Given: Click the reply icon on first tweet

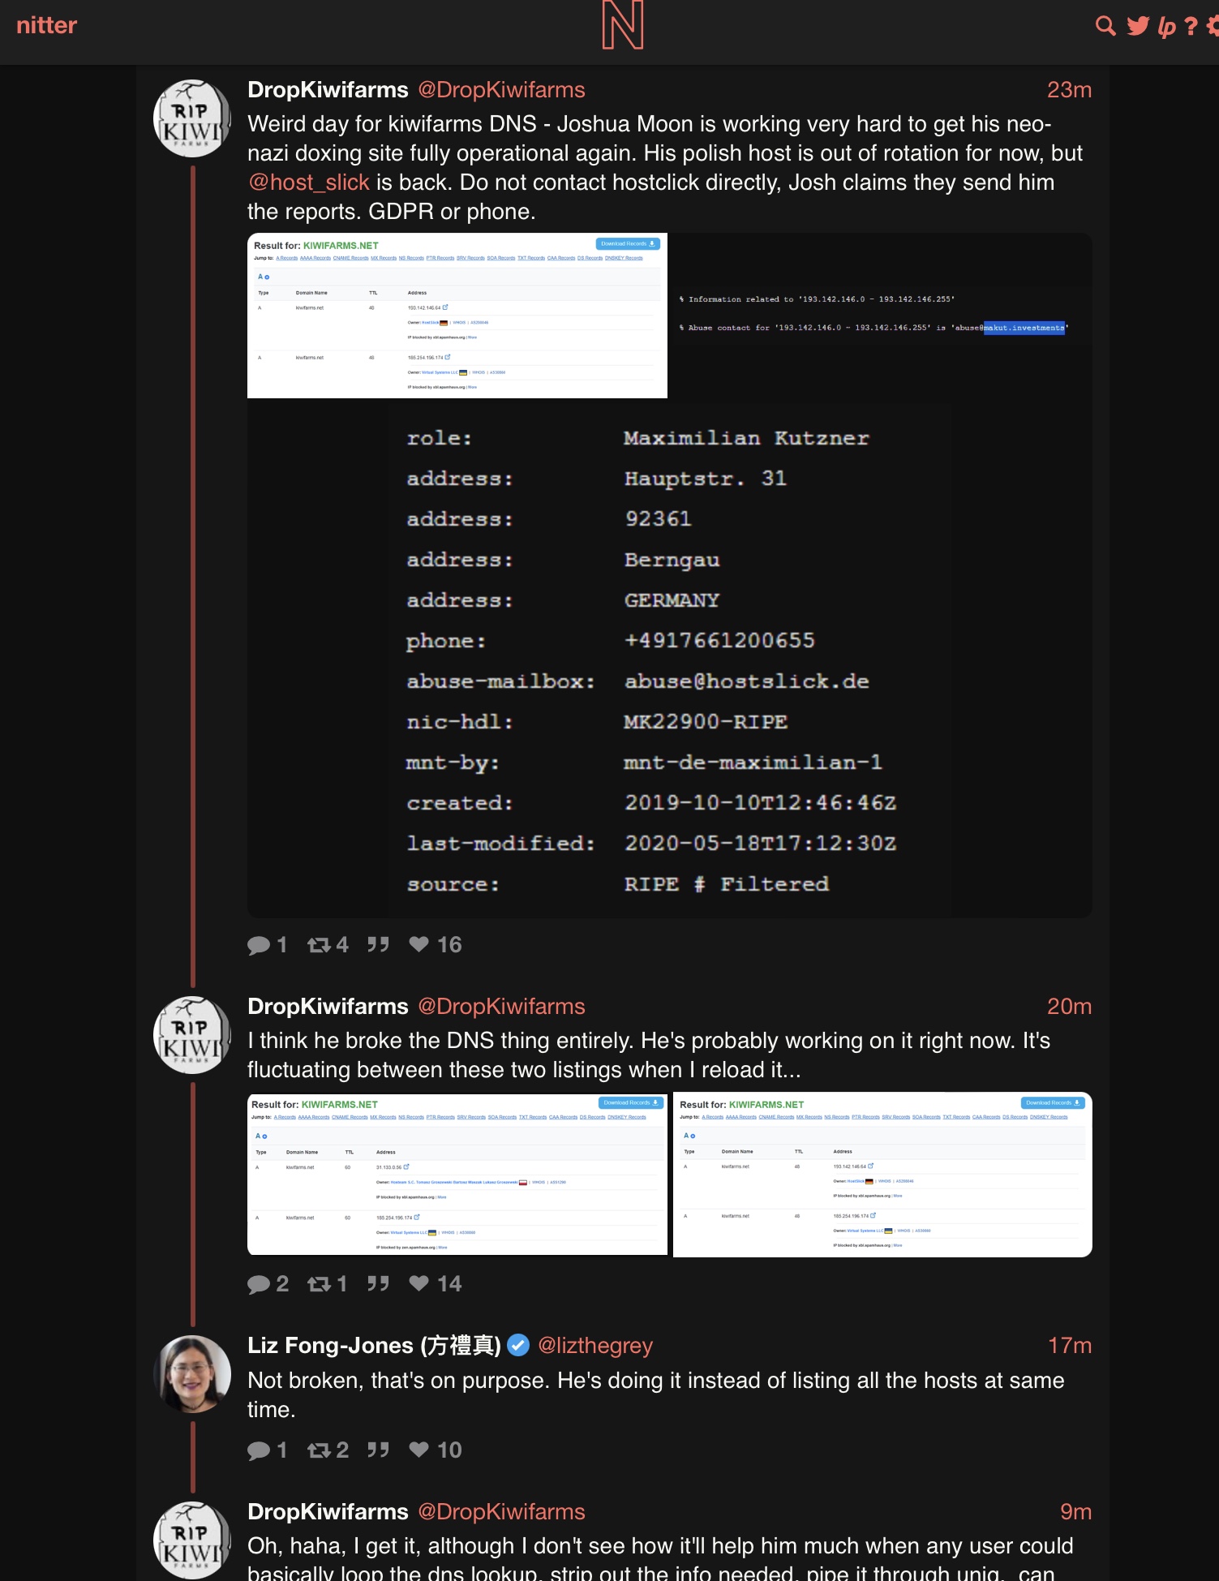Looking at the screenshot, I should click(259, 945).
